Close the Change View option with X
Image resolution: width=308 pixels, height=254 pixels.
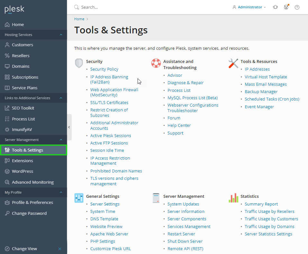tap(60, 249)
